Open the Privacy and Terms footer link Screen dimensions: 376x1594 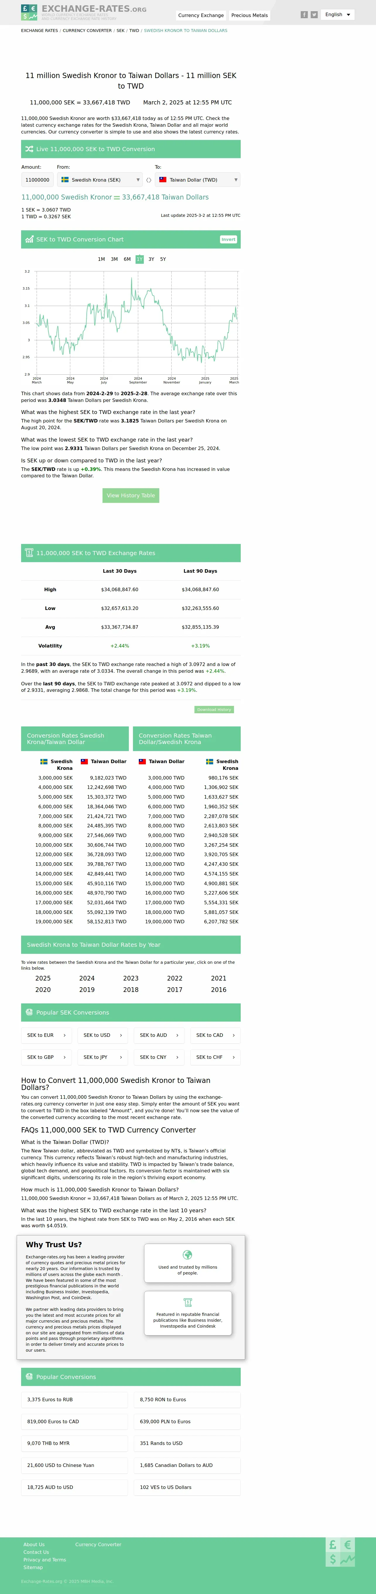click(x=45, y=1560)
